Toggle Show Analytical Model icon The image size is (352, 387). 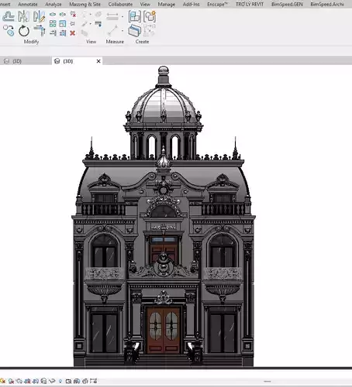77,381
